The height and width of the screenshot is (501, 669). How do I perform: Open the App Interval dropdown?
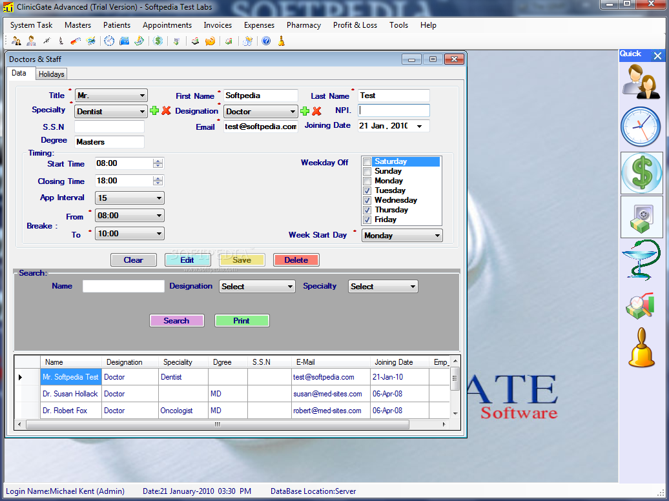(129, 198)
